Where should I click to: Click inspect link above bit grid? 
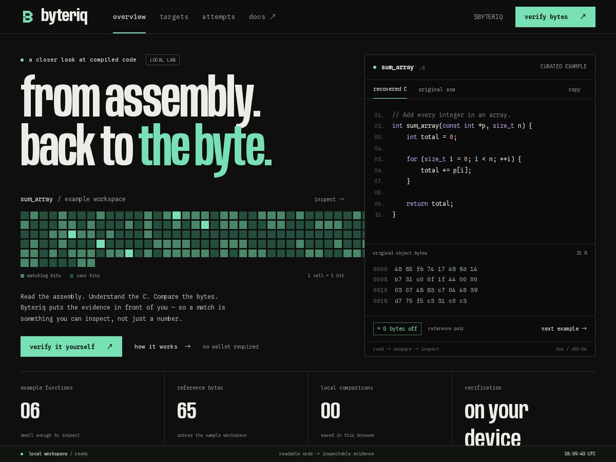click(x=329, y=199)
